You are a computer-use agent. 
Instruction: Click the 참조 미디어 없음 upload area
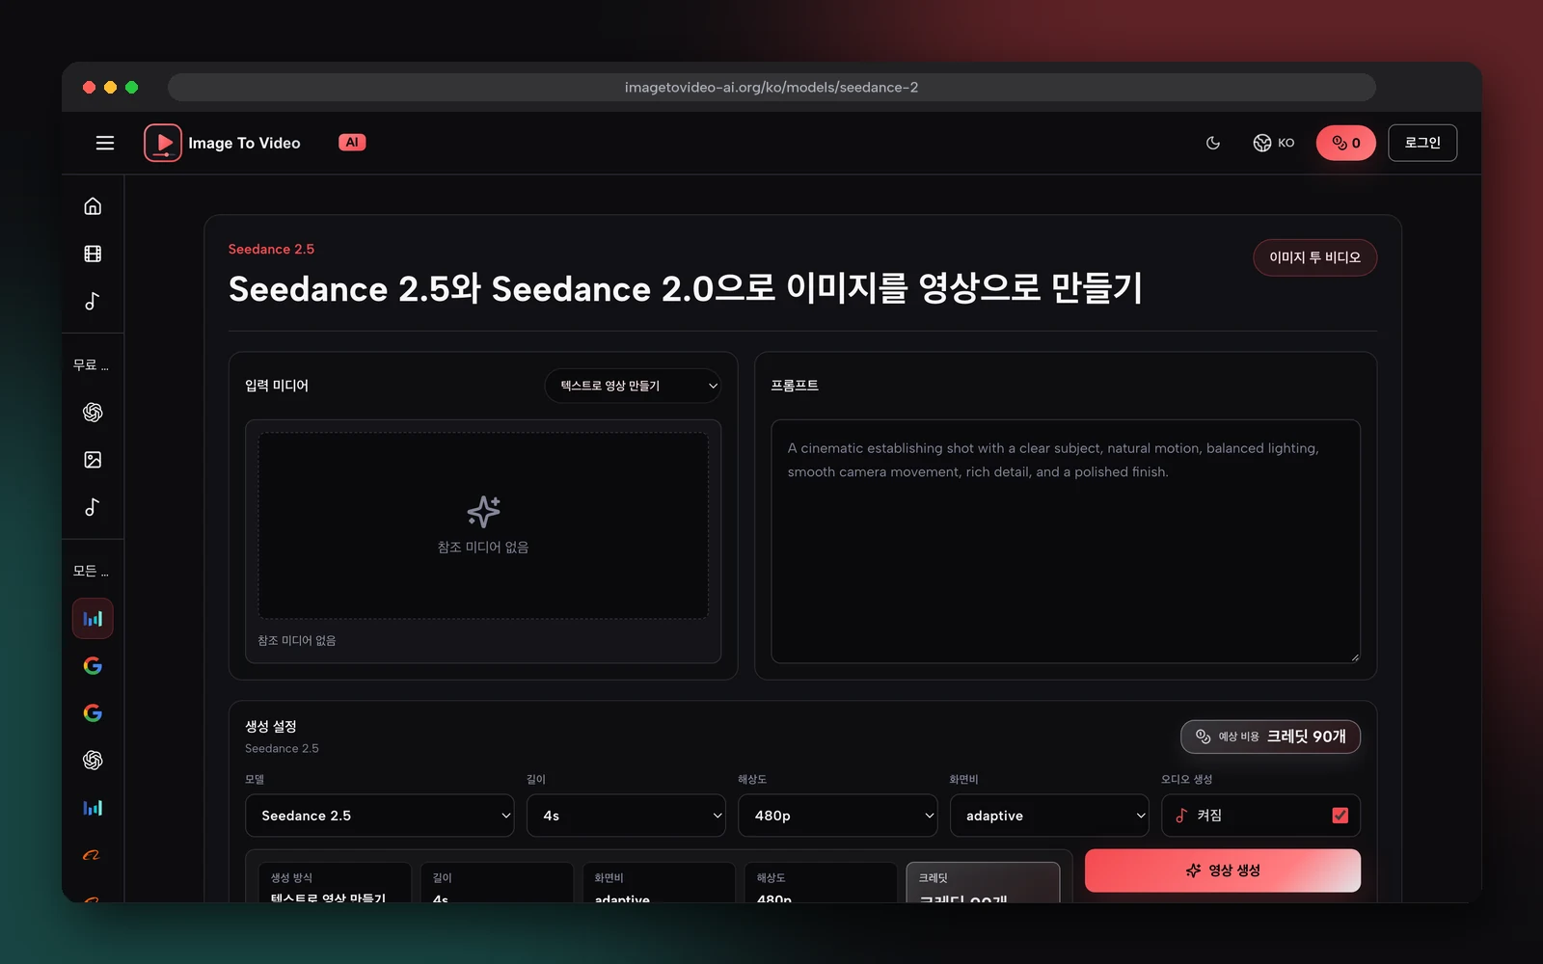coord(483,525)
